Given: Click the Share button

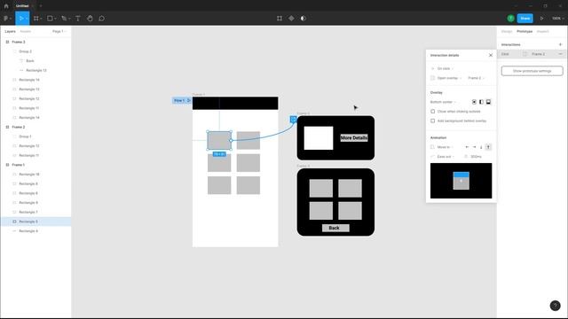Looking at the screenshot, I should [525, 19].
